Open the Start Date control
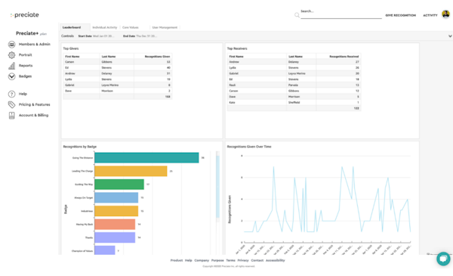The height and width of the screenshot is (276, 453). pos(96,36)
